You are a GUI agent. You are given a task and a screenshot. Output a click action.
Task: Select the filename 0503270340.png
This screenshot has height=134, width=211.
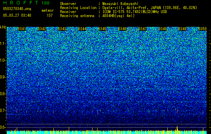(17, 9)
